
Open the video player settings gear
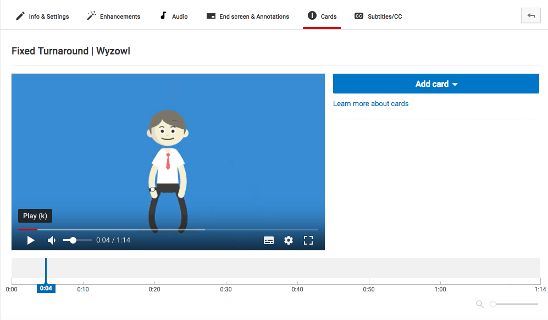[289, 240]
